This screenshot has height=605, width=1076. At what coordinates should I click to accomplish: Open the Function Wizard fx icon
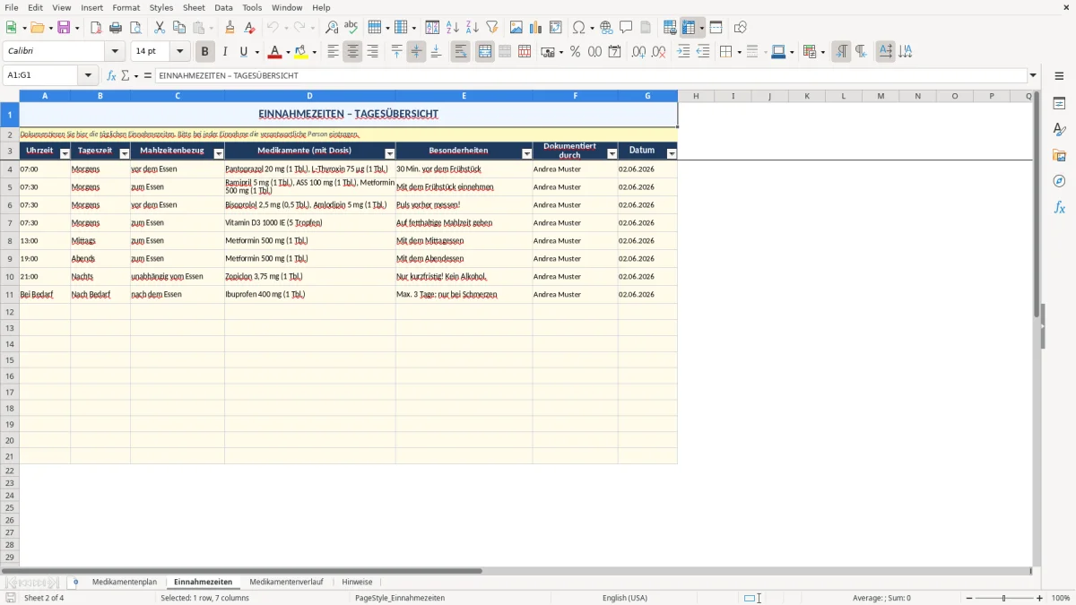(x=111, y=75)
